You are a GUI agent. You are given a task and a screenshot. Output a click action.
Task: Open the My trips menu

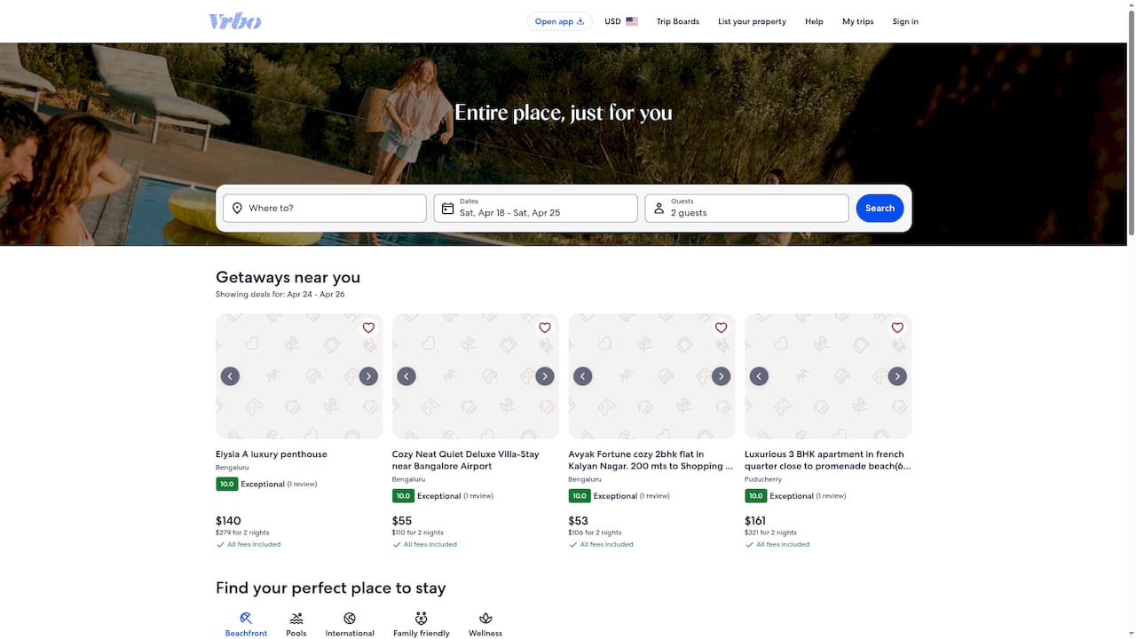(856, 20)
